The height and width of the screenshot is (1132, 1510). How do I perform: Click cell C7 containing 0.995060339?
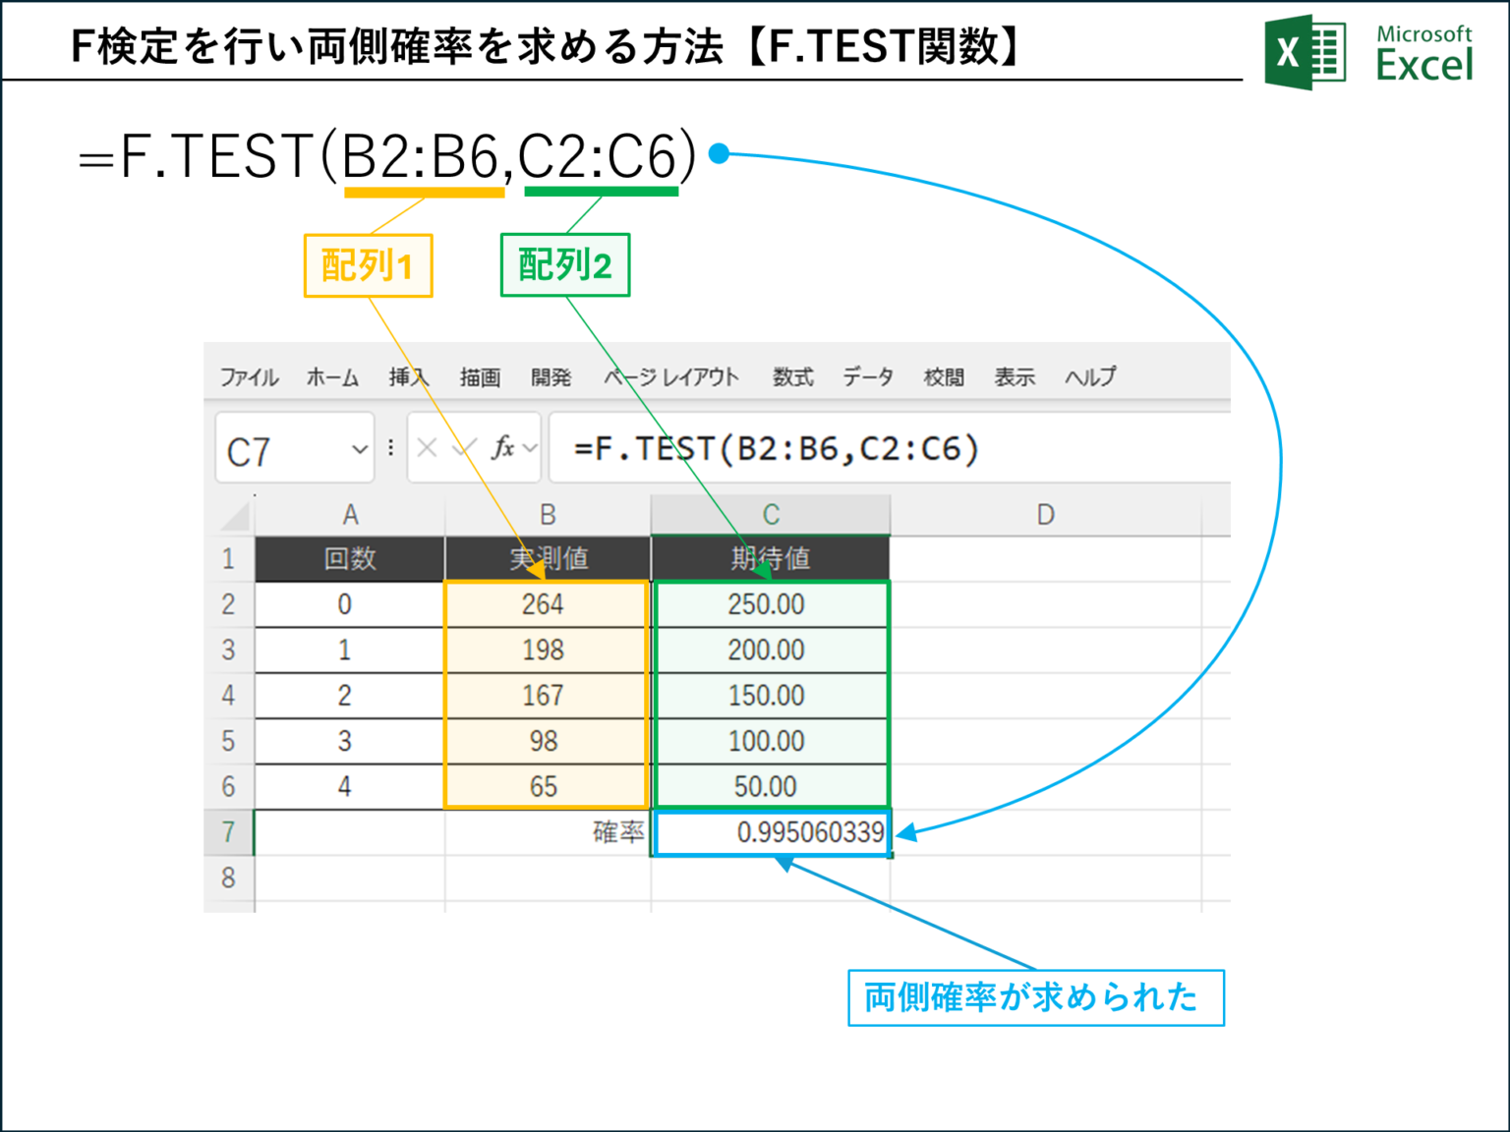[772, 832]
